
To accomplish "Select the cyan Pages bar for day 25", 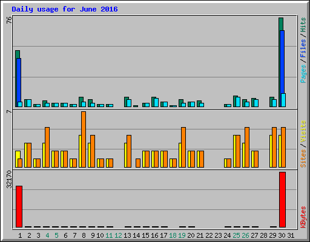I will [x=238, y=102].
